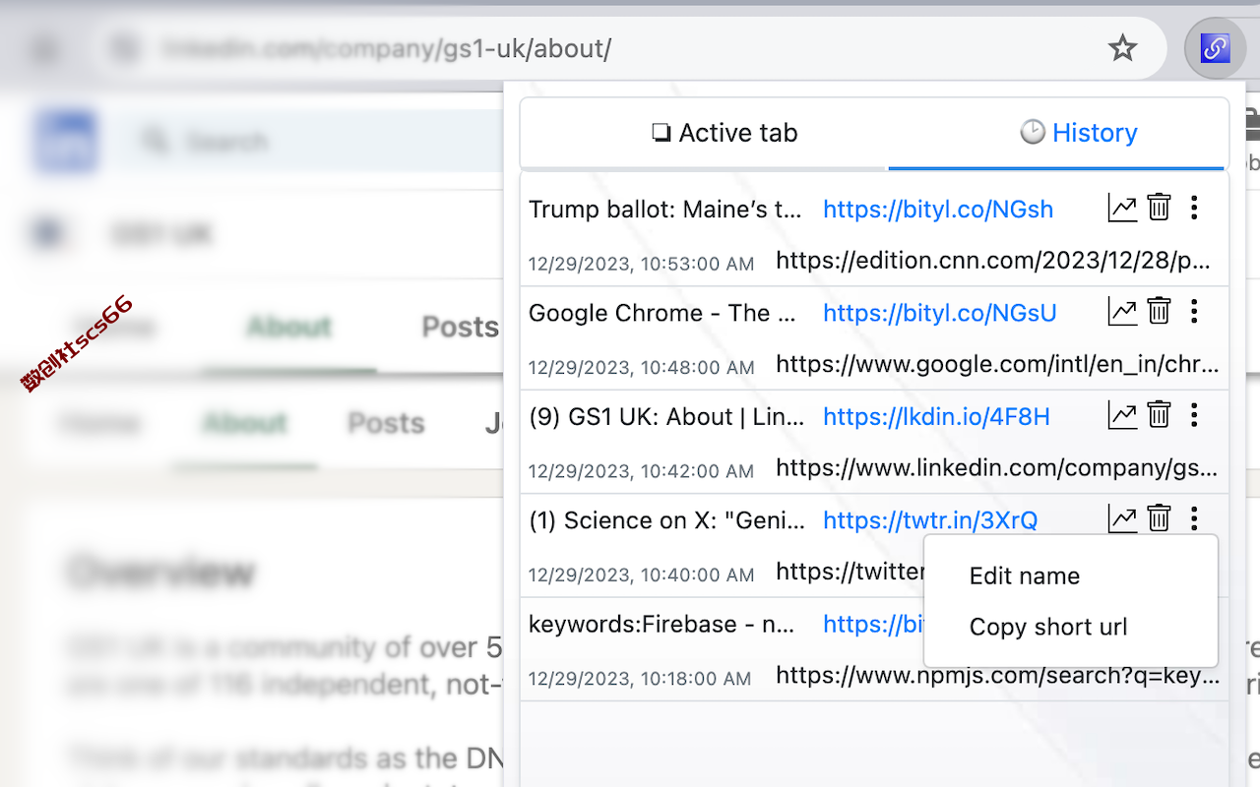Open the lower About tab on LinkedIn page
1260x787 pixels.
tap(244, 423)
